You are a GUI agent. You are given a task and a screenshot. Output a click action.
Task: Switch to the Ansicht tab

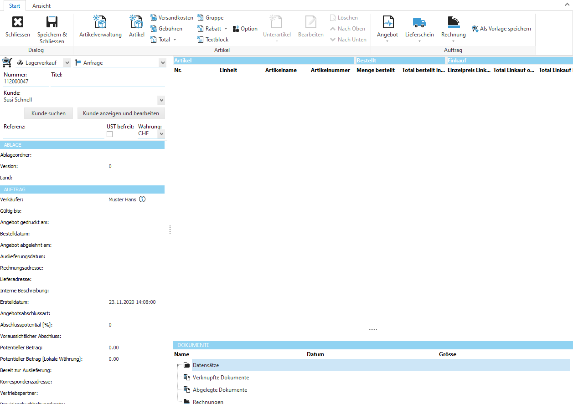[41, 6]
